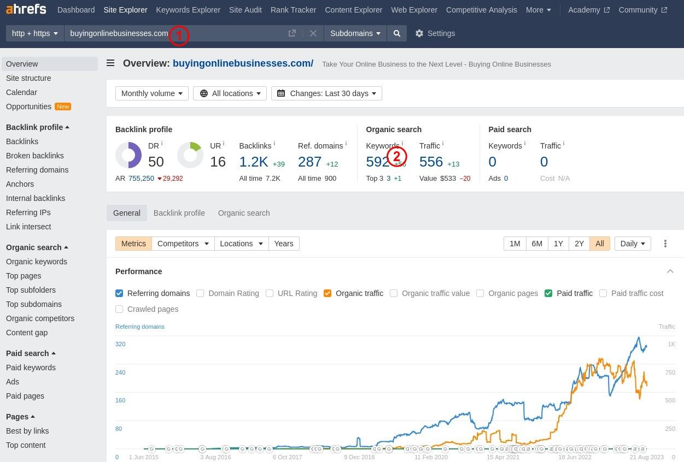Open Content gap in sidebar

pyautogui.click(x=27, y=333)
